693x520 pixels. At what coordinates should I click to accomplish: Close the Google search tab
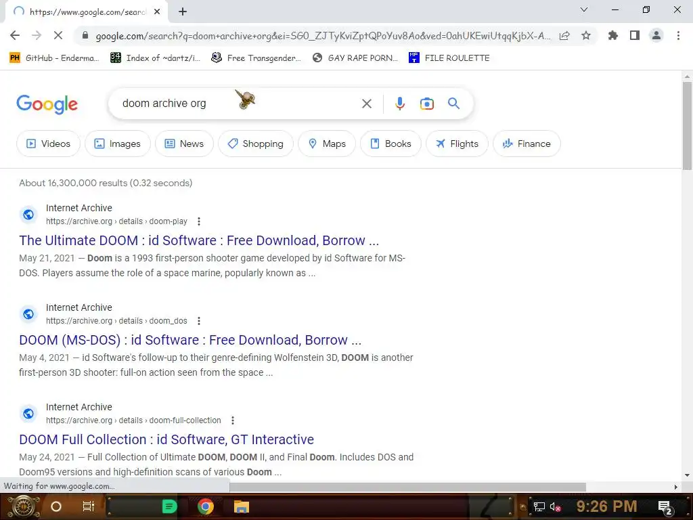pyautogui.click(x=157, y=12)
